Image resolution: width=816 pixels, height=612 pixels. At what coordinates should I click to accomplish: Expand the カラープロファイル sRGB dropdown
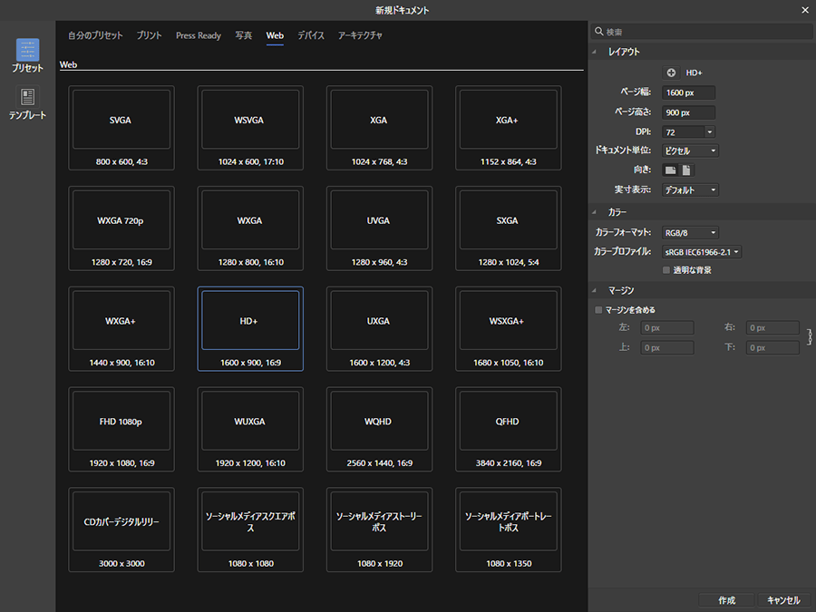pos(701,252)
